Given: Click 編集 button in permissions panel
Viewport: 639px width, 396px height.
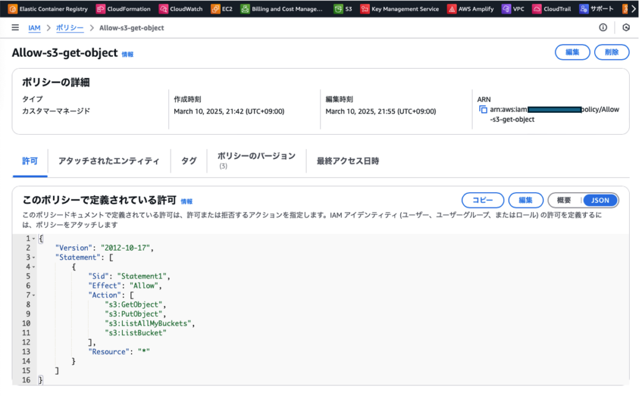Looking at the screenshot, I should (x=525, y=200).
